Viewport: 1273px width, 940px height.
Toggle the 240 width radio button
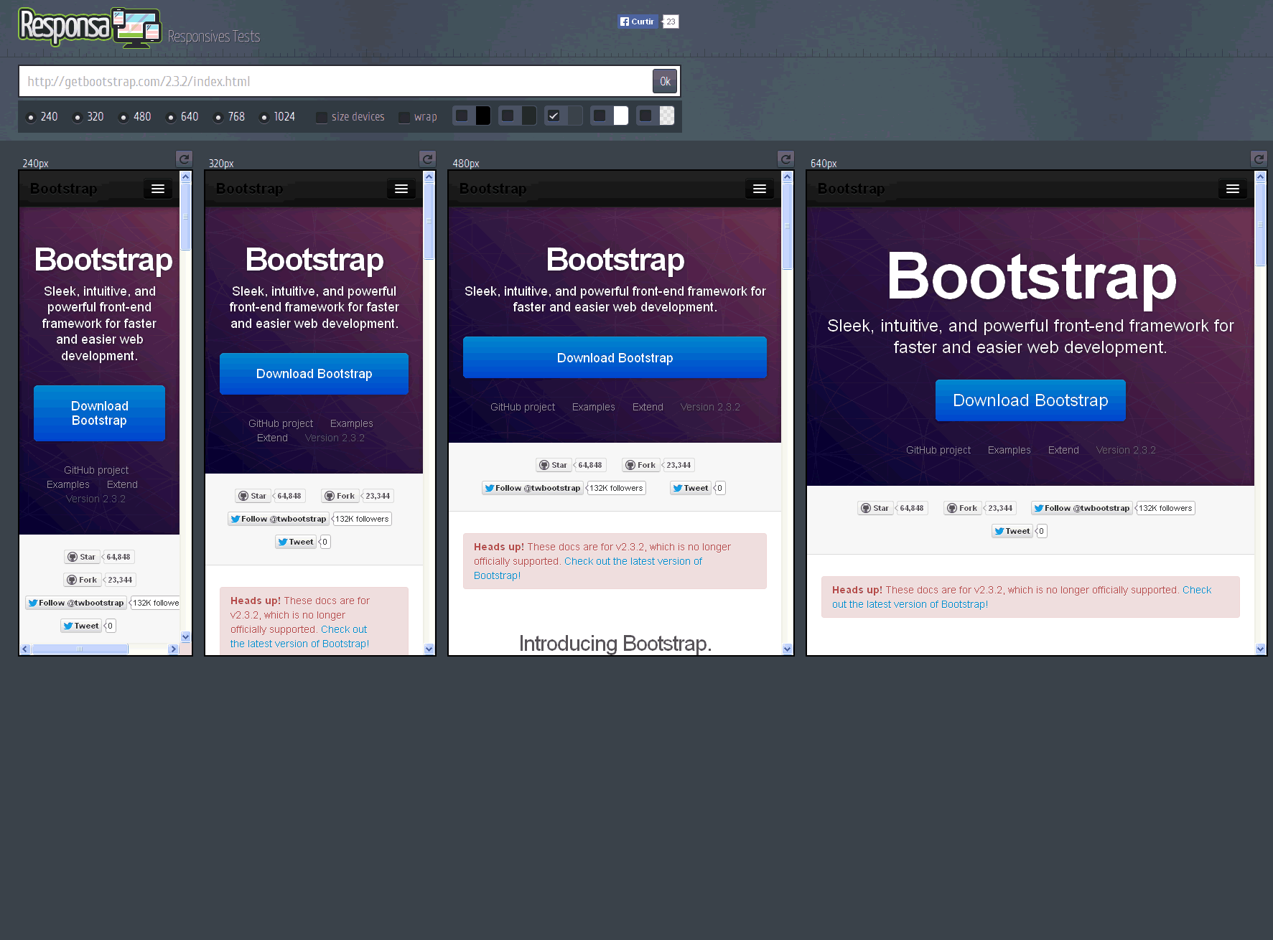tap(31, 117)
